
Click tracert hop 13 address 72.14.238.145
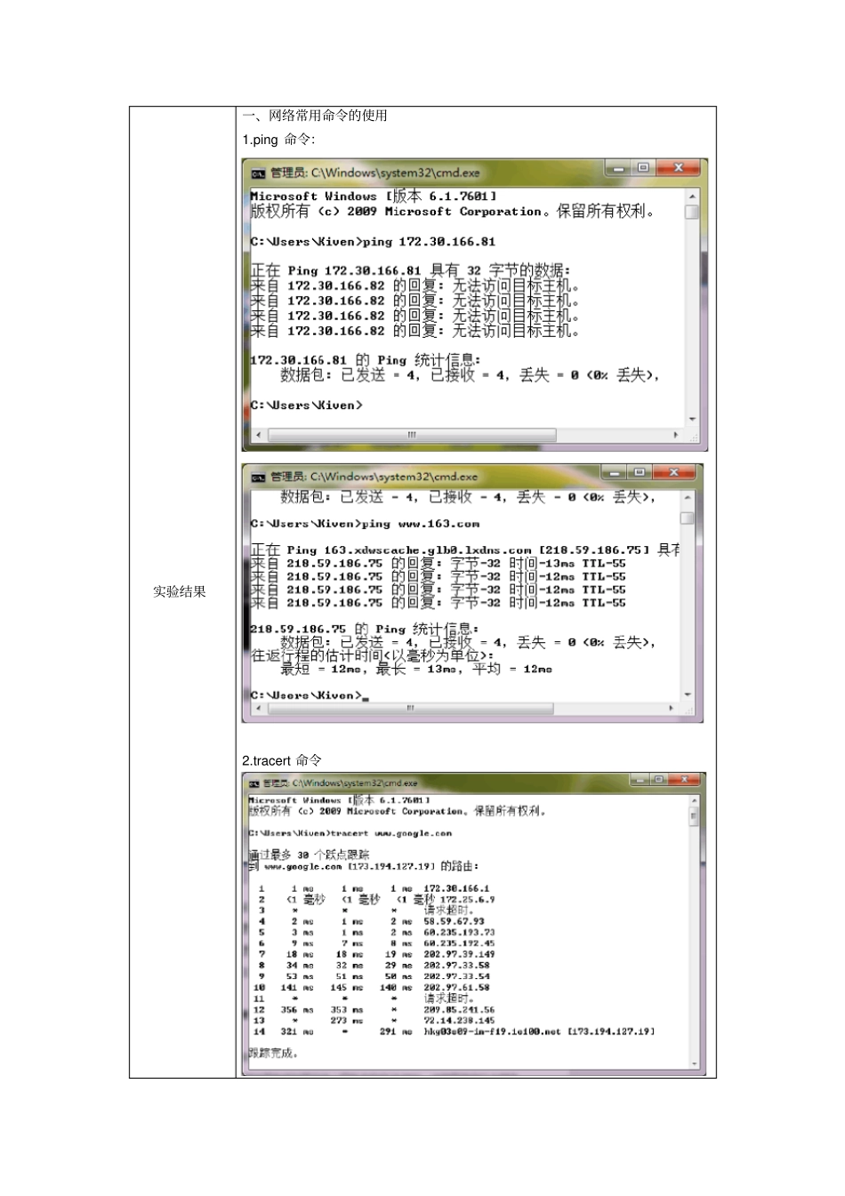click(459, 1021)
